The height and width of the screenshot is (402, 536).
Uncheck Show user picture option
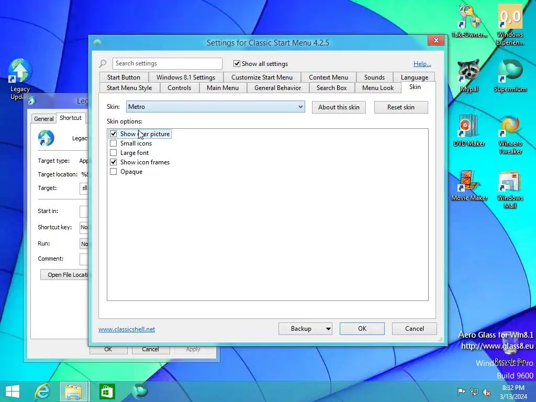[x=113, y=133]
